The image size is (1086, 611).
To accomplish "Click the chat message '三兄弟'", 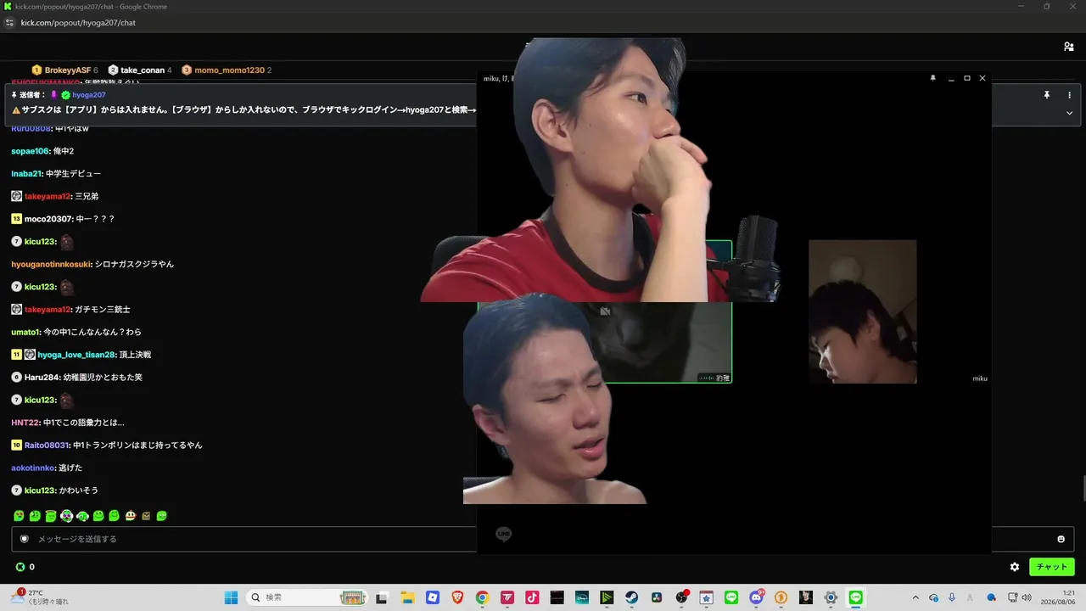I will 87,196.
